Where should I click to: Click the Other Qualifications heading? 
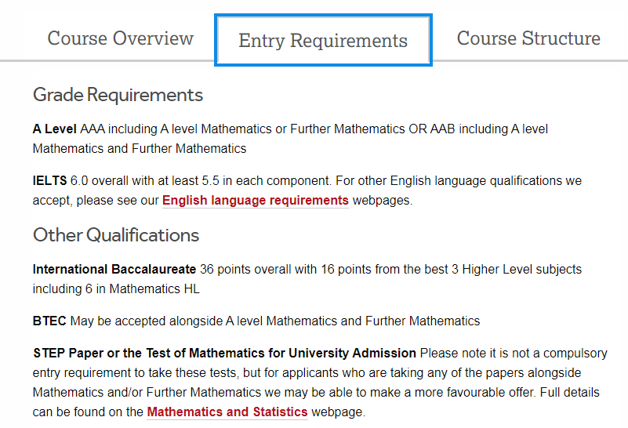click(116, 235)
